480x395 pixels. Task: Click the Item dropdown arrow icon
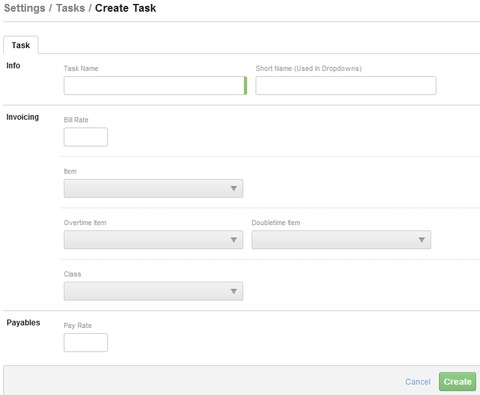tap(233, 189)
